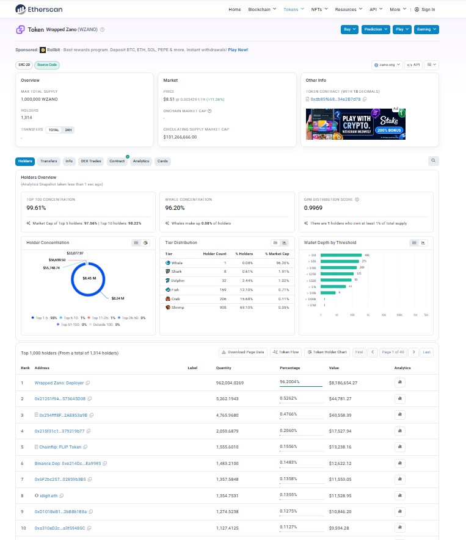
Task: Go to the Home menu item
Action: (235, 9)
